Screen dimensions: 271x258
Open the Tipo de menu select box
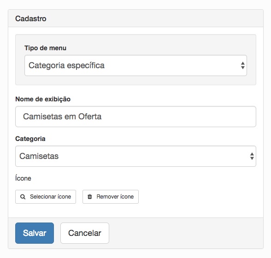(x=135, y=65)
